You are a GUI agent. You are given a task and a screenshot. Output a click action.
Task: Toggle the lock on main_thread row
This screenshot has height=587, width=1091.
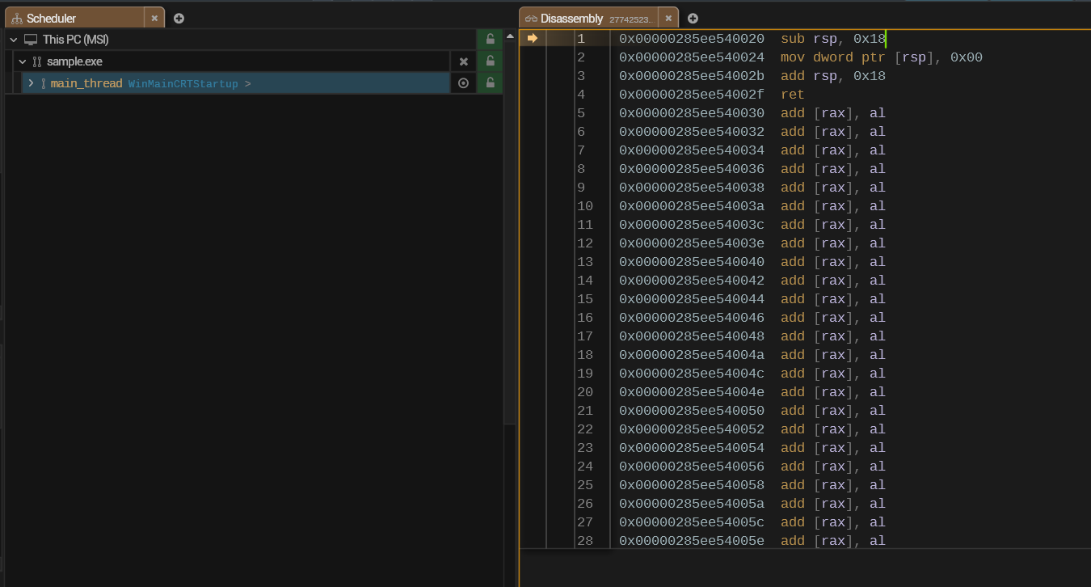[490, 83]
